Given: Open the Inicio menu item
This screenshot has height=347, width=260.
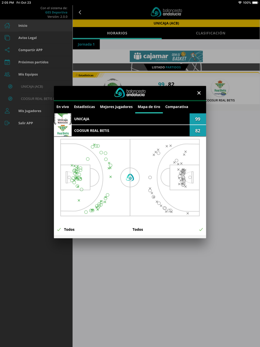Looking at the screenshot, I should 36,26.
